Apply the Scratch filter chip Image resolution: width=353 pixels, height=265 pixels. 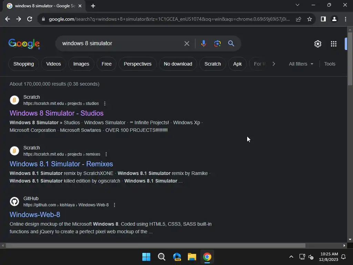212,64
